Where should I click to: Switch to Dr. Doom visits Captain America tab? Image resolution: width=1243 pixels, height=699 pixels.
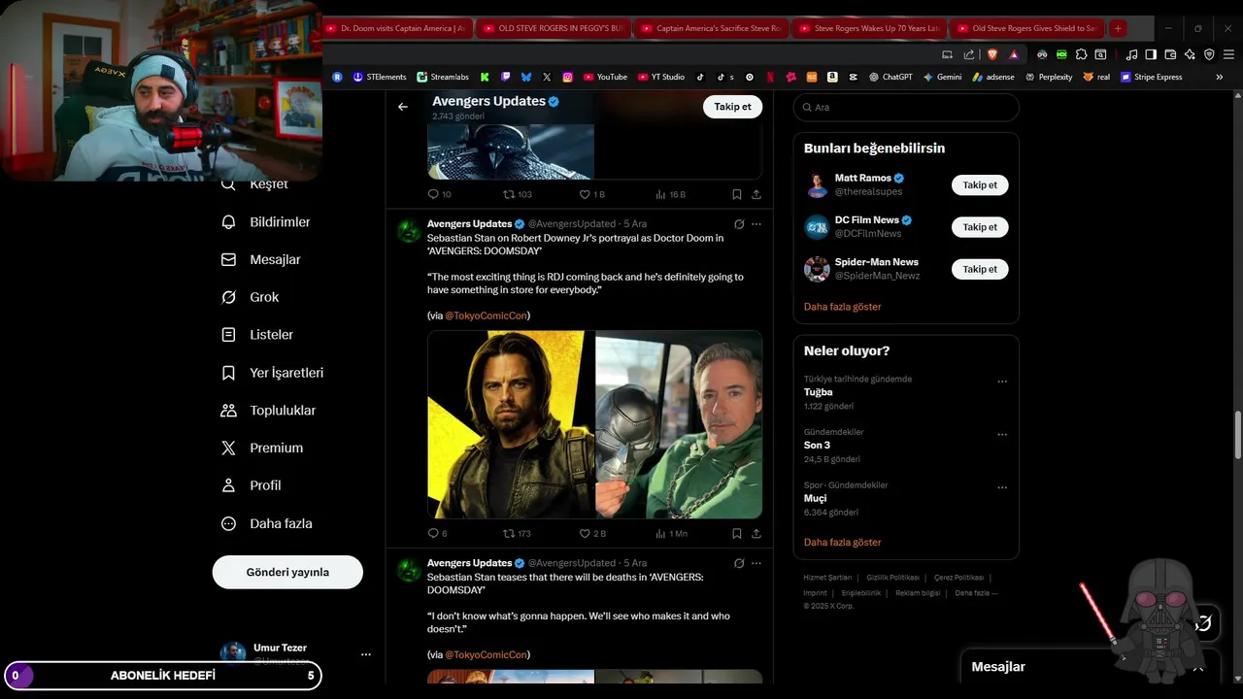[x=396, y=28]
